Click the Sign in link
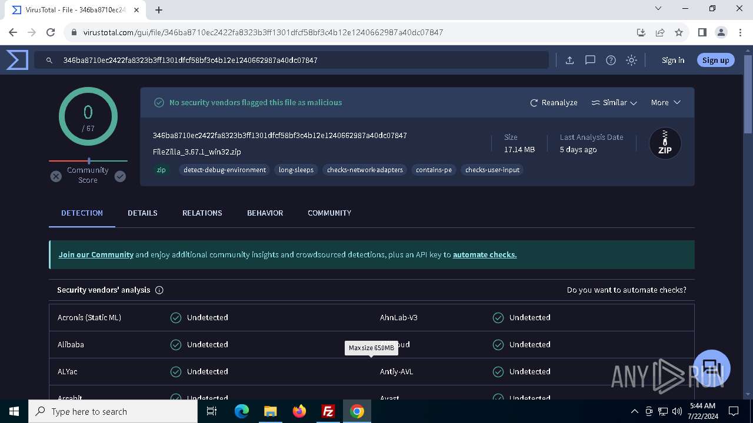 click(x=673, y=60)
